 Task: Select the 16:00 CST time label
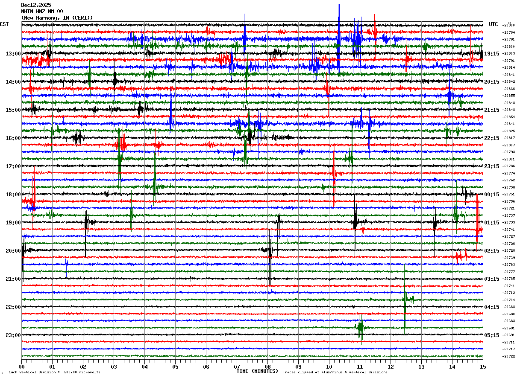pyautogui.click(x=13, y=138)
